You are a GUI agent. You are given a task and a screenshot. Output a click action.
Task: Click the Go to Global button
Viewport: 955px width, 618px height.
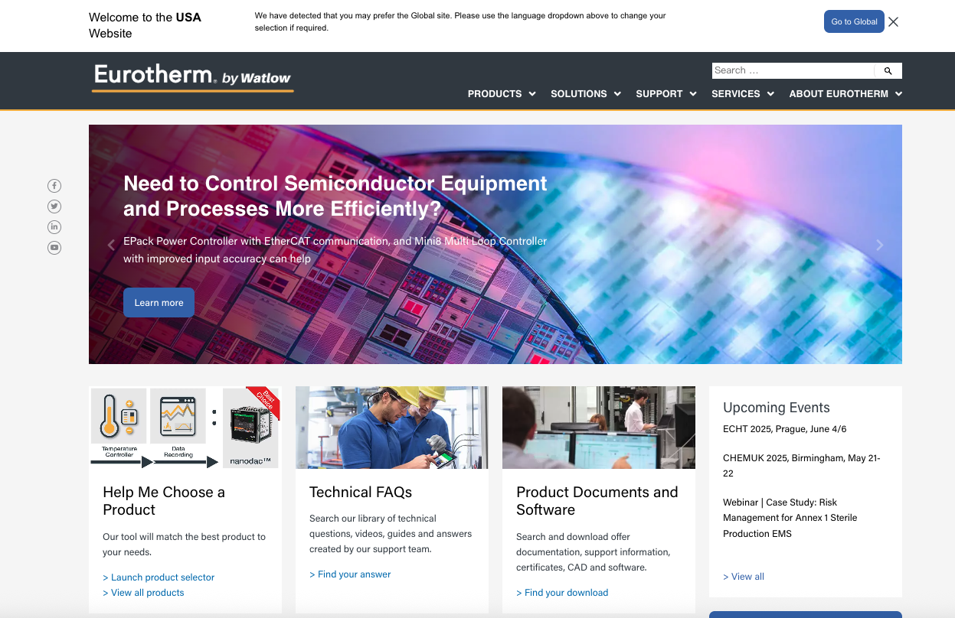pos(854,21)
